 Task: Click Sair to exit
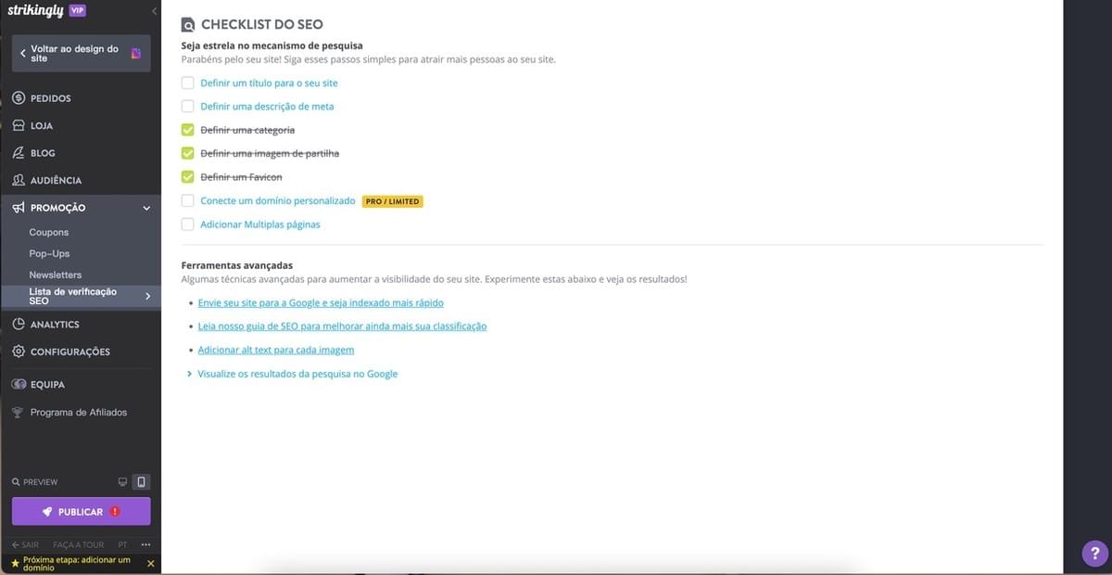(25, 544)
